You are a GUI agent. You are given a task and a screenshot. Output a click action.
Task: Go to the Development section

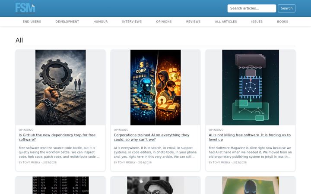point(67,22)
